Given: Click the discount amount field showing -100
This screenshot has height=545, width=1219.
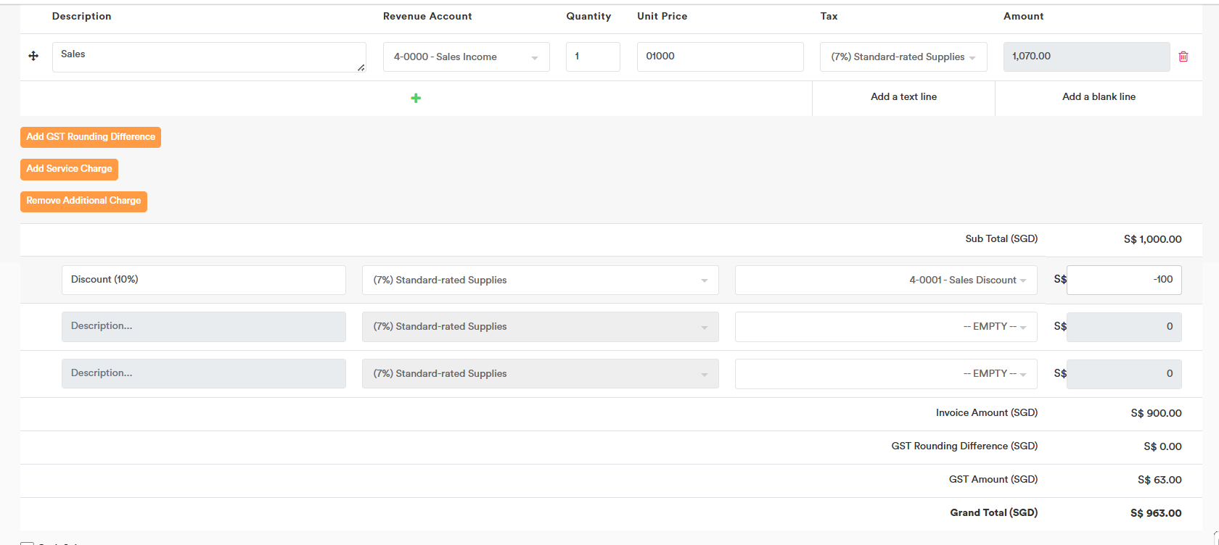Looking at the screenshot, I should [x=1123, y=280].
